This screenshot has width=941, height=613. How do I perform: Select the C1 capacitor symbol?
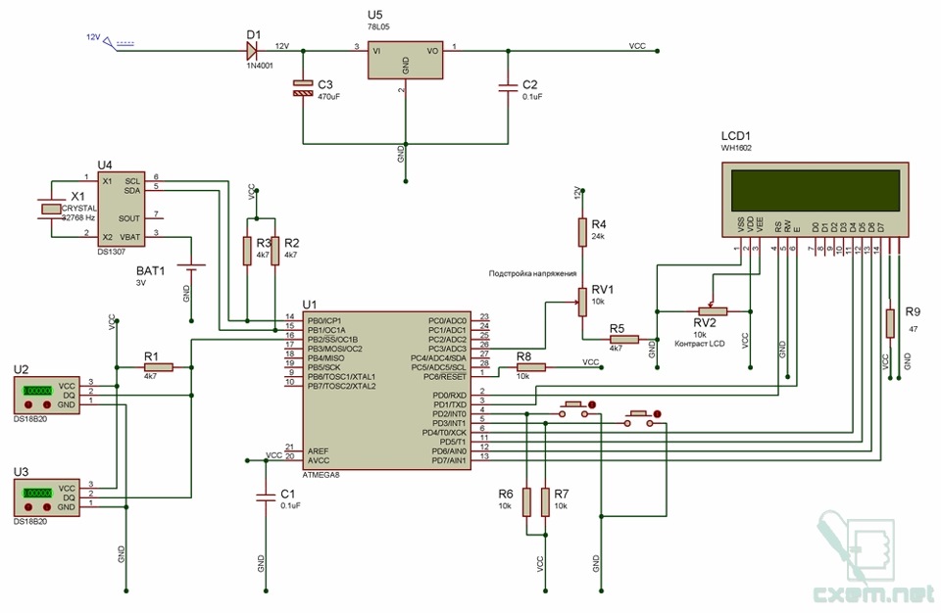tap(266, 497)
